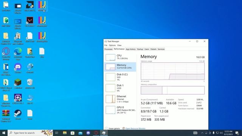
Task: Open the WinRAR archive on desktop
Action: pos(6,116)
